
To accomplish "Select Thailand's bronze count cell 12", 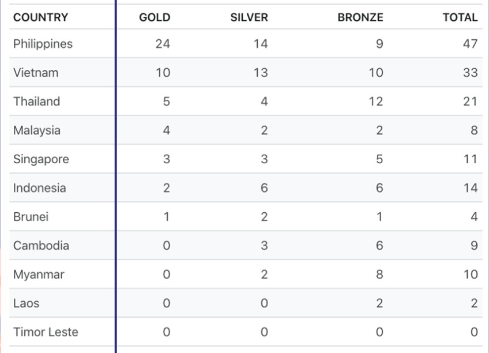I will click(376, 102).
